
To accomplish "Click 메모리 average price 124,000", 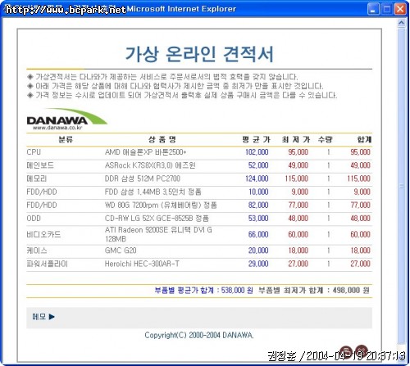I will coord(257,178).
